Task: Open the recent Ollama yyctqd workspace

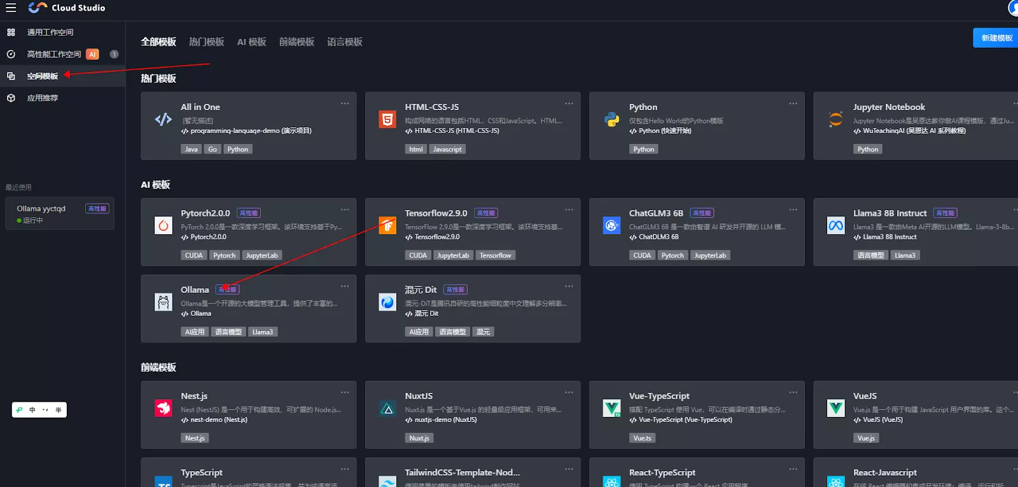Action: tap(60, 213)
